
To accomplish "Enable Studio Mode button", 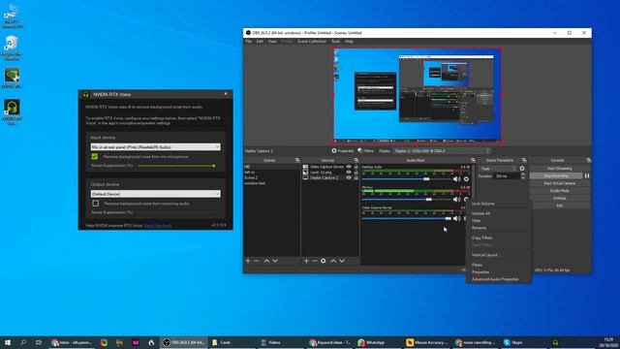I will [559, 191].
